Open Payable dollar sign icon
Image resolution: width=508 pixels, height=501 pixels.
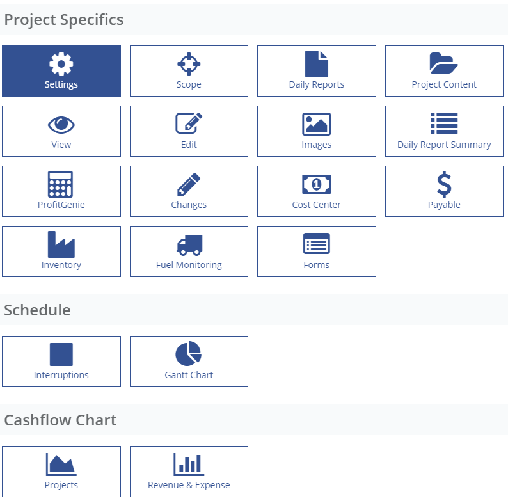click(x=444, y=184)
